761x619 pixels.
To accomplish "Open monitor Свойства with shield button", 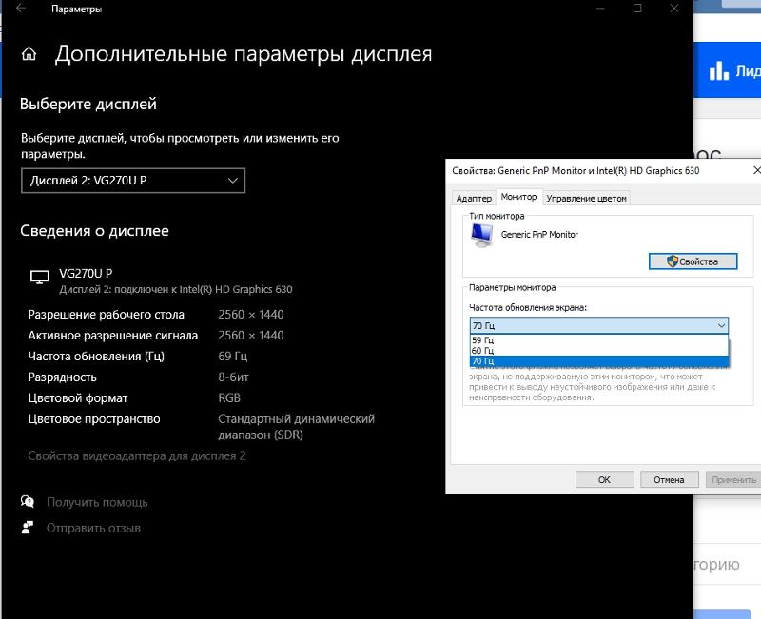I will coord(693,261).
